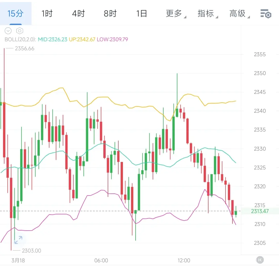Click the BOLL indicator hexagon settings icon
The image size is (279, 267).
20,31
